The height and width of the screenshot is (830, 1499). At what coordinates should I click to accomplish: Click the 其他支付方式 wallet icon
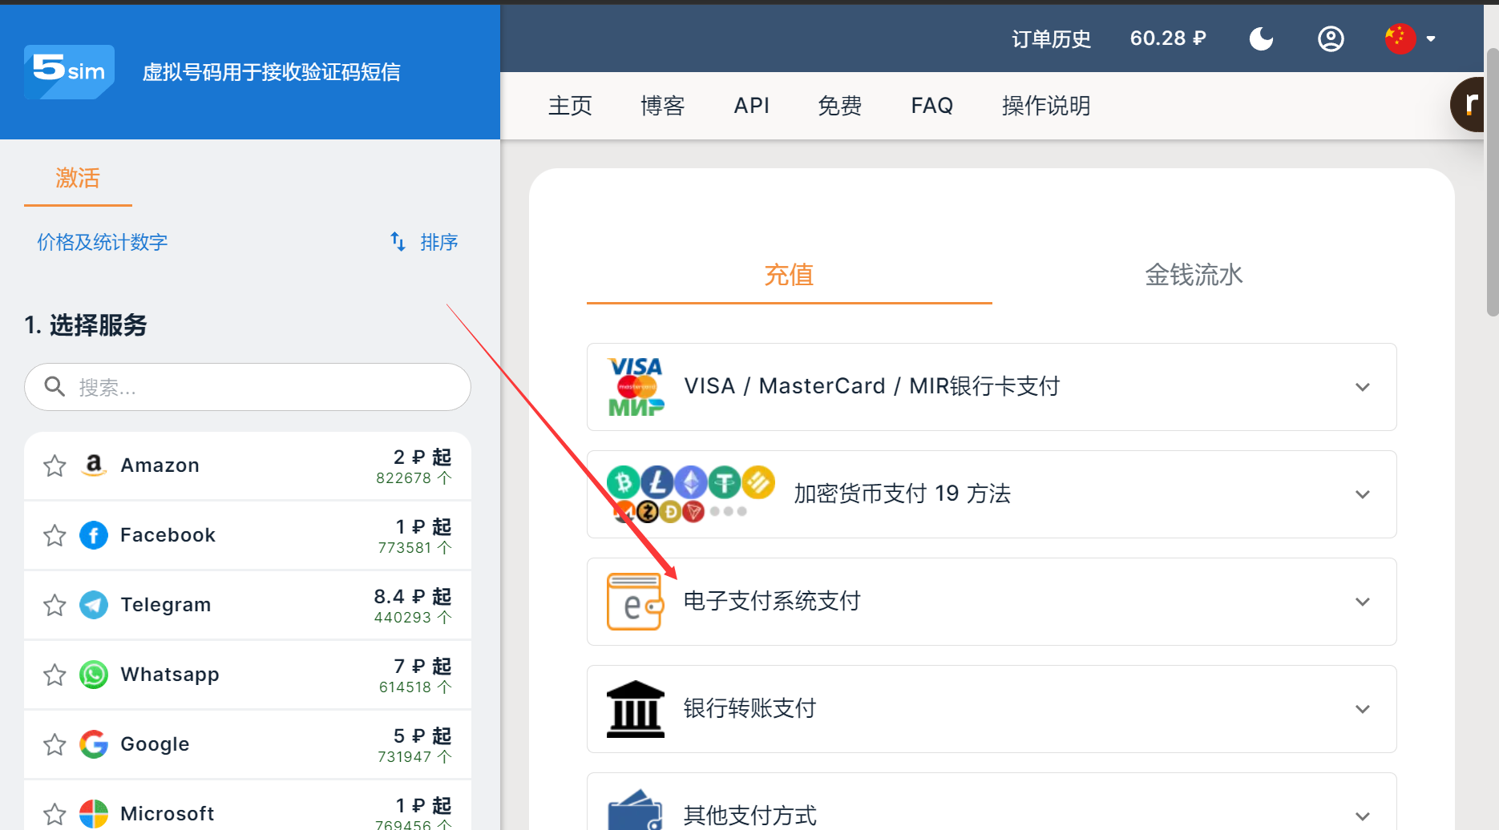click(635, 811)
